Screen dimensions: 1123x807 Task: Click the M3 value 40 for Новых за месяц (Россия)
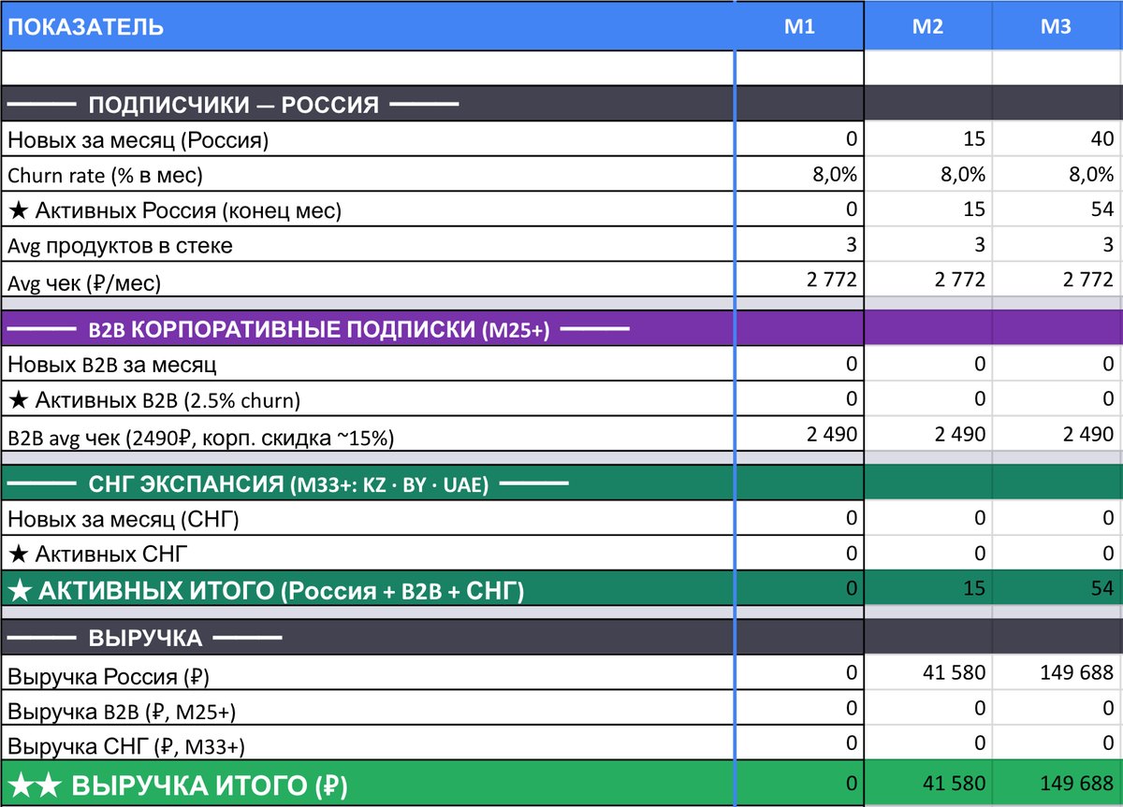click(x=1102, y=139)
